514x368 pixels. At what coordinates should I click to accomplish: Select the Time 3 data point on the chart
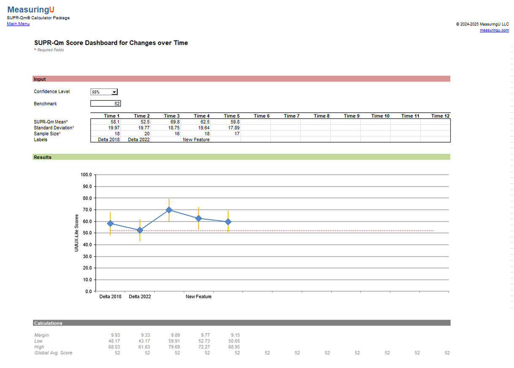169,209
